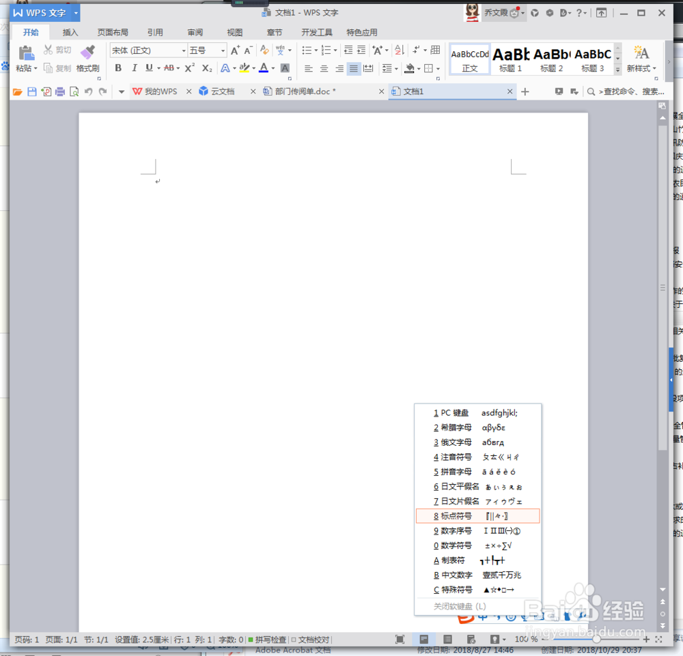Increase paragraph indent
Viewport: 683px width, 656px height.
pyautogui.click(x=361, y=50)
